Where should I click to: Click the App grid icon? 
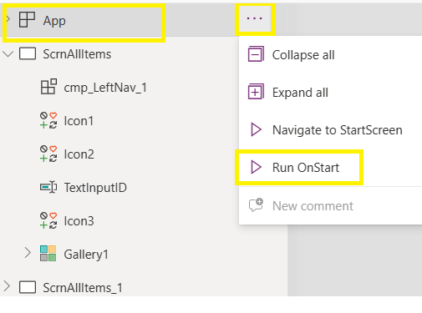coord(27,19)
